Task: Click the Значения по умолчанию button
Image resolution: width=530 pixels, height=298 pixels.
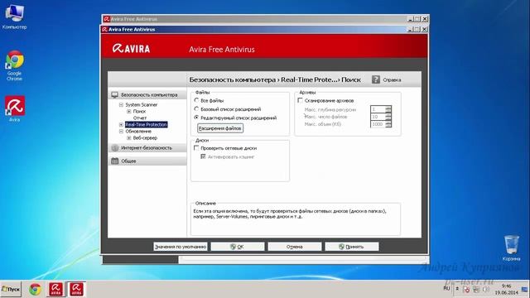Action: coord(181,247)
